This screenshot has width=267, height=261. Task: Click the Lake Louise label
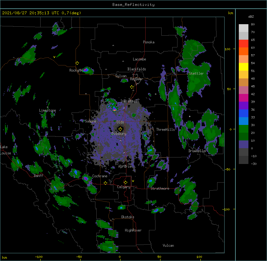click(x=6, y=150)
